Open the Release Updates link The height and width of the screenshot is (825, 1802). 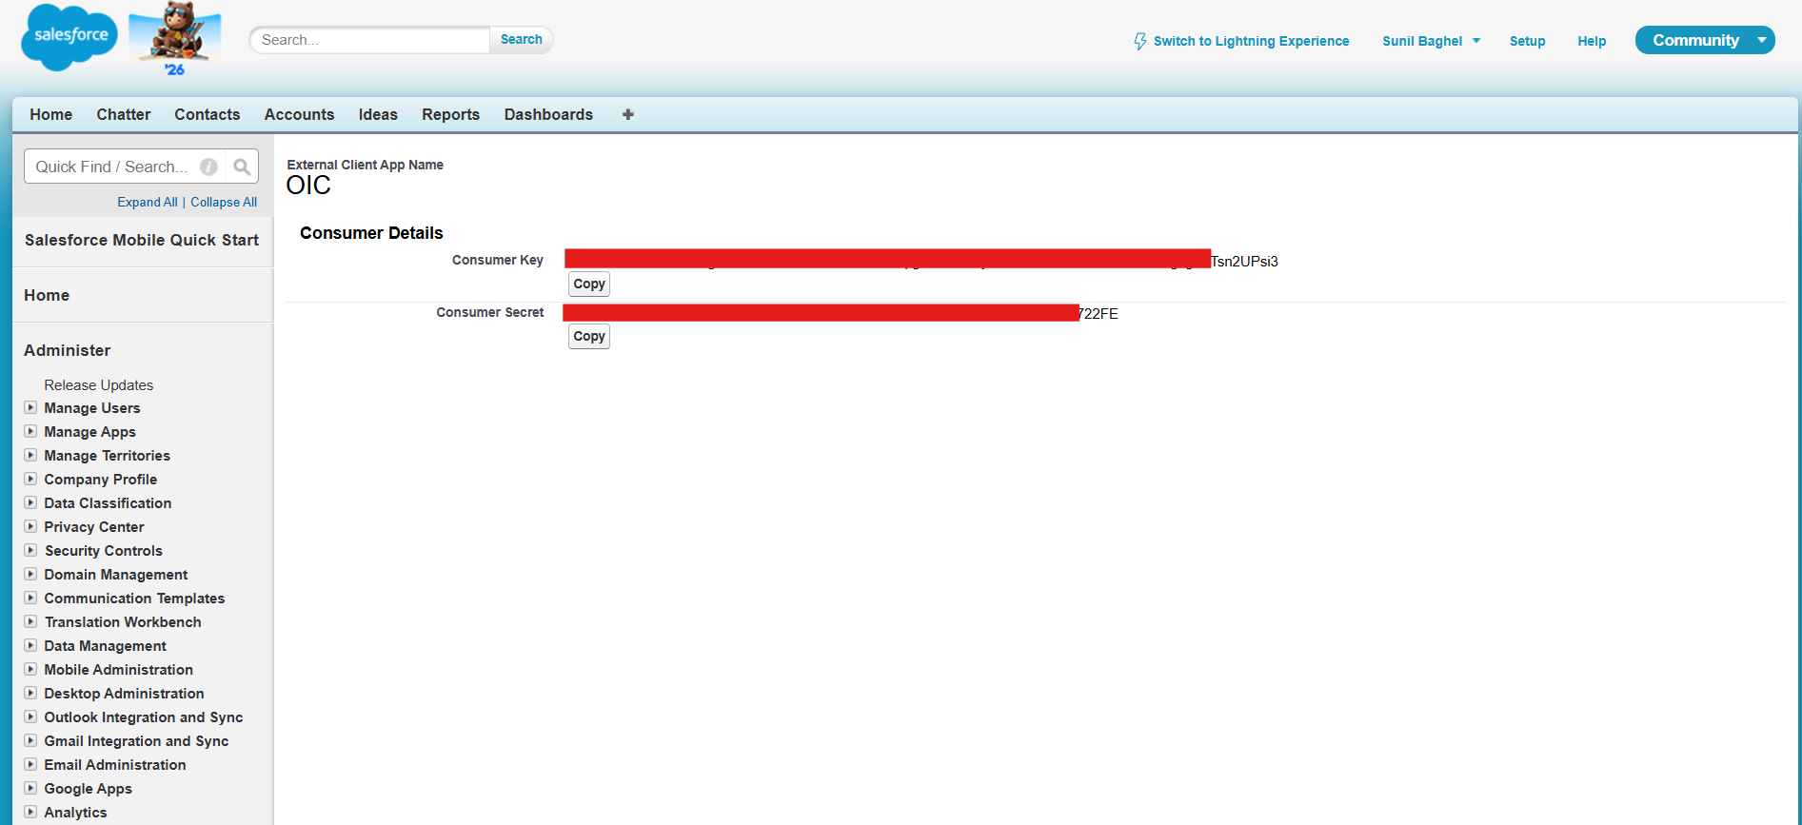click(x=98, y=384)
